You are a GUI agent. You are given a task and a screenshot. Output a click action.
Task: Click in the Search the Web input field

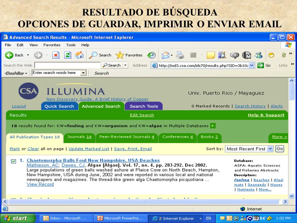pyautogui.click(x=68, y=65)
